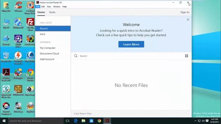Close the Adobe Acrobat Reader DC window
This screenshot has height=124, width=221.
pyautogui.click(x=188, y=2)
